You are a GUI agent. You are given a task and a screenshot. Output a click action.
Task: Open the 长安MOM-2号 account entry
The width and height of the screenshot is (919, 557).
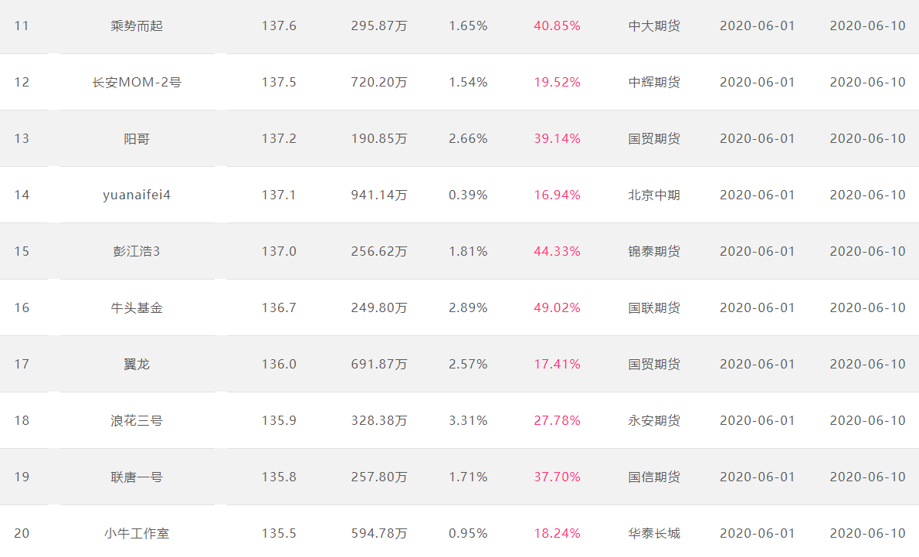(137, 82)
